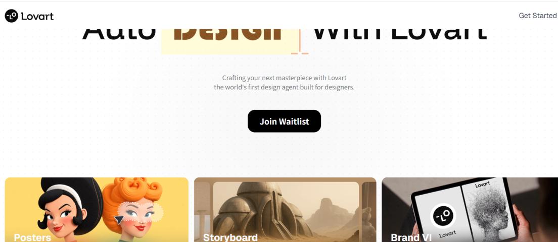Screen dimensions: 558x242
Task: Click the black arrow cursor on poster artwork
Action: (119, 219)
